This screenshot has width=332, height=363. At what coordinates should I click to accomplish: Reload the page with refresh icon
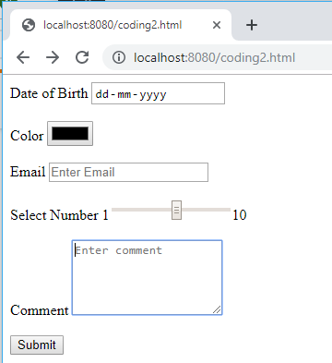coord(82,57)
